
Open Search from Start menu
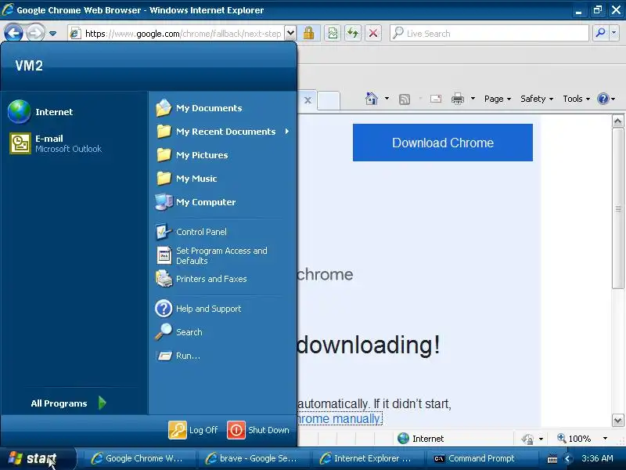222,332
